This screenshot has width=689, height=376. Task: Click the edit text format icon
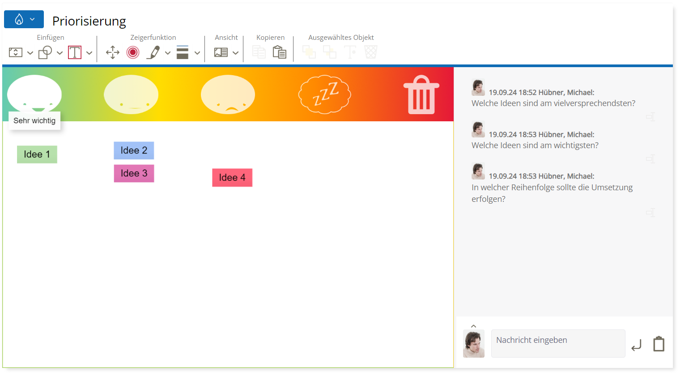coord(350,52)
